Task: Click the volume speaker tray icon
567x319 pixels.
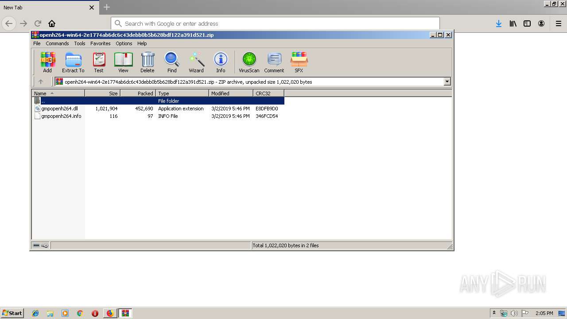Action: tap(514, 313)
